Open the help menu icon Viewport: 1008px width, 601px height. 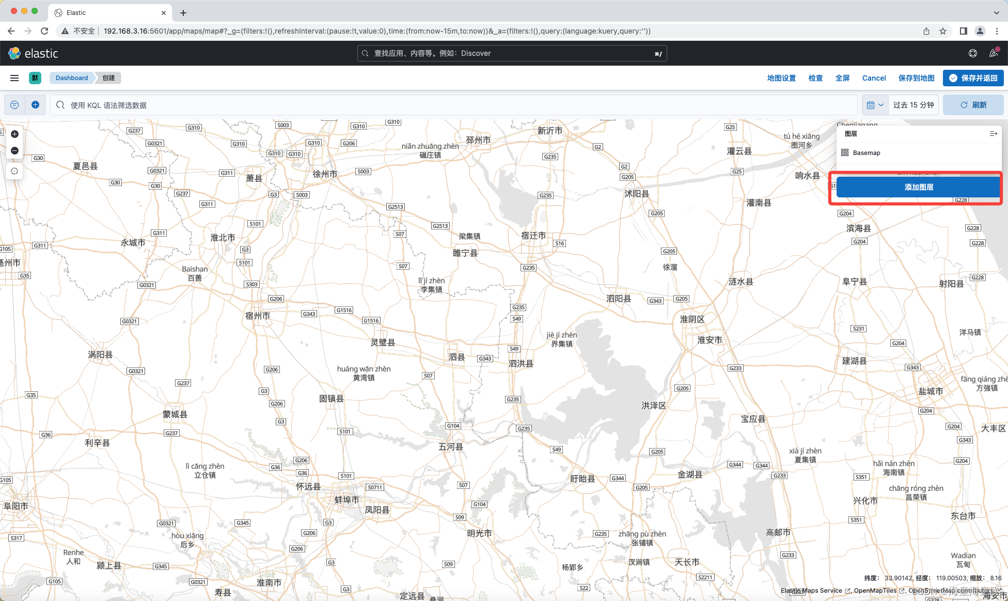[973, 53]
